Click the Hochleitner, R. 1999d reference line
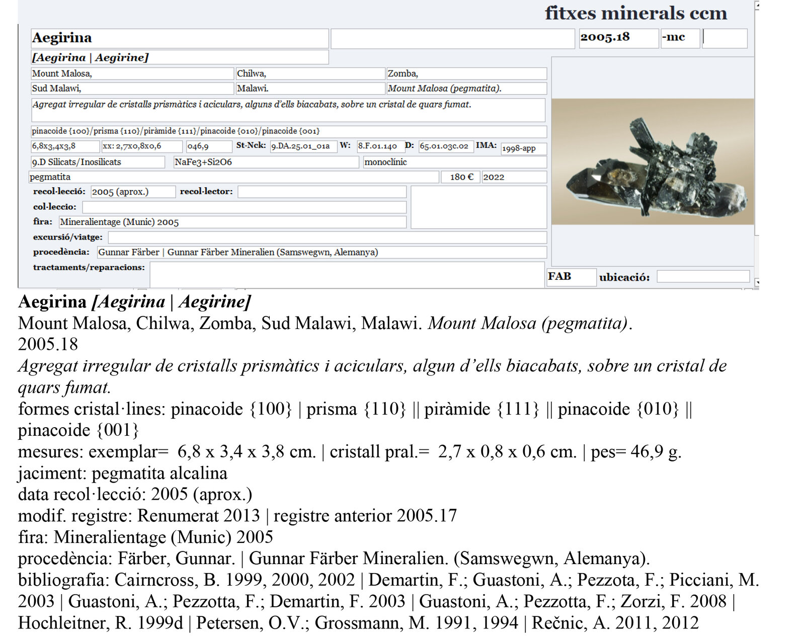Image resolution: width=805 pixels, height=638 pixels. [x=358, y=623]
